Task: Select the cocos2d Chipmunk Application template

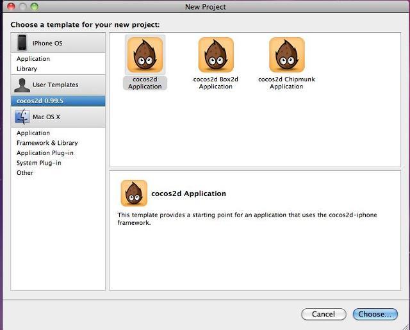Action: (x=286, y=64)
